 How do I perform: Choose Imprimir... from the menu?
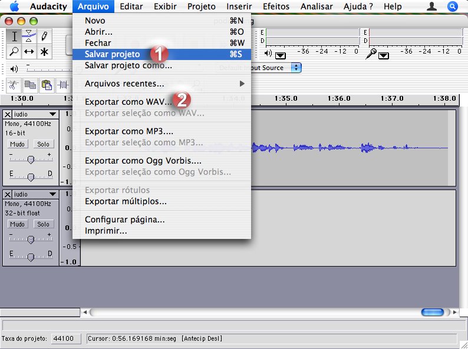tap(162, 231)
